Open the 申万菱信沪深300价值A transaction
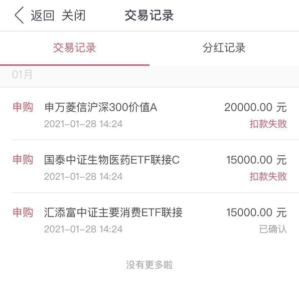 coord(149,114)
